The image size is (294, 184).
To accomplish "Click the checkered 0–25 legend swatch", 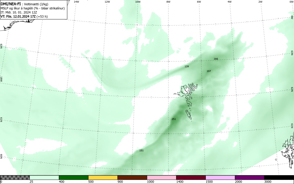I will pyautogui.click(x=15, y=178).
